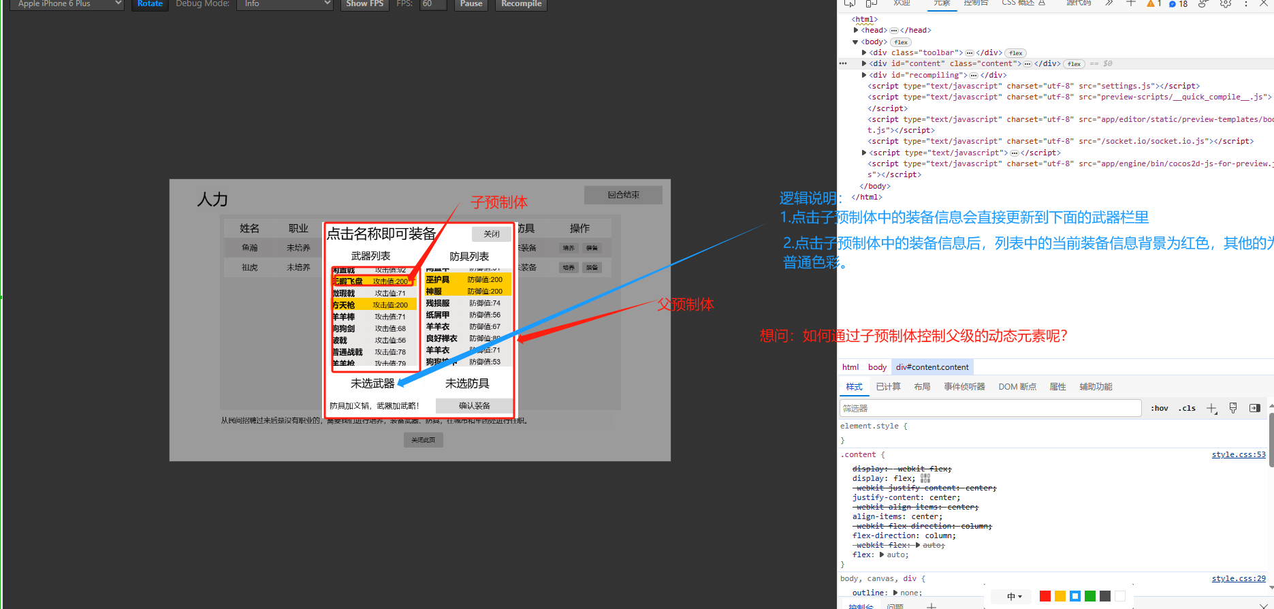
Task: Open the Debug Mode dropdown showing Info
Action: pyautogui.click(x=285, y=4)
